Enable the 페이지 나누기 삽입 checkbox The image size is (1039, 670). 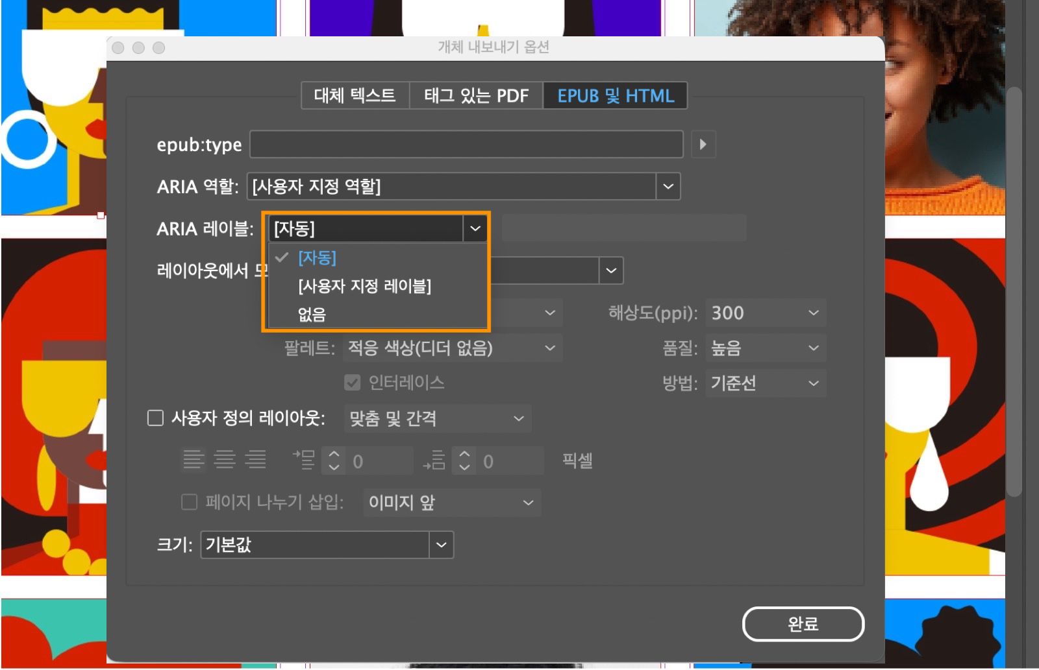point(189,502)
